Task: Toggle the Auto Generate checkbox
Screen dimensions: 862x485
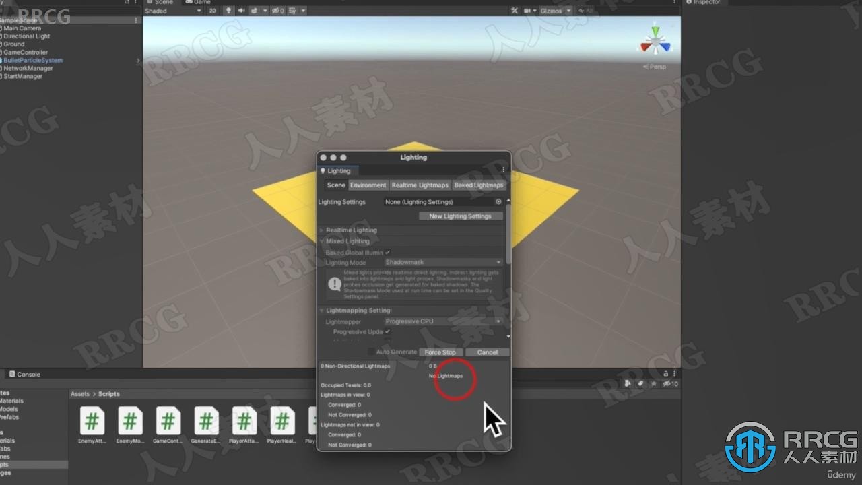Action: (x=371, y=352)
